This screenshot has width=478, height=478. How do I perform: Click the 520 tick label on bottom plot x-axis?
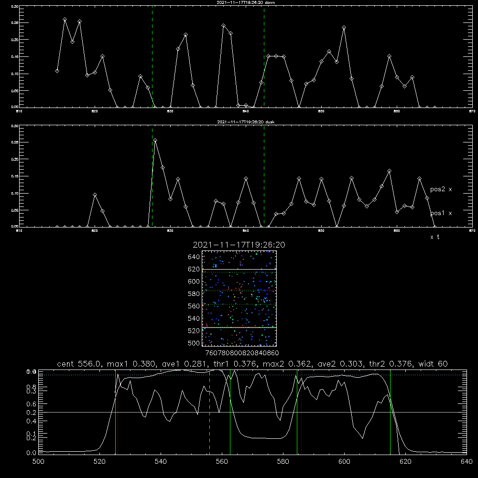point(99,462)
